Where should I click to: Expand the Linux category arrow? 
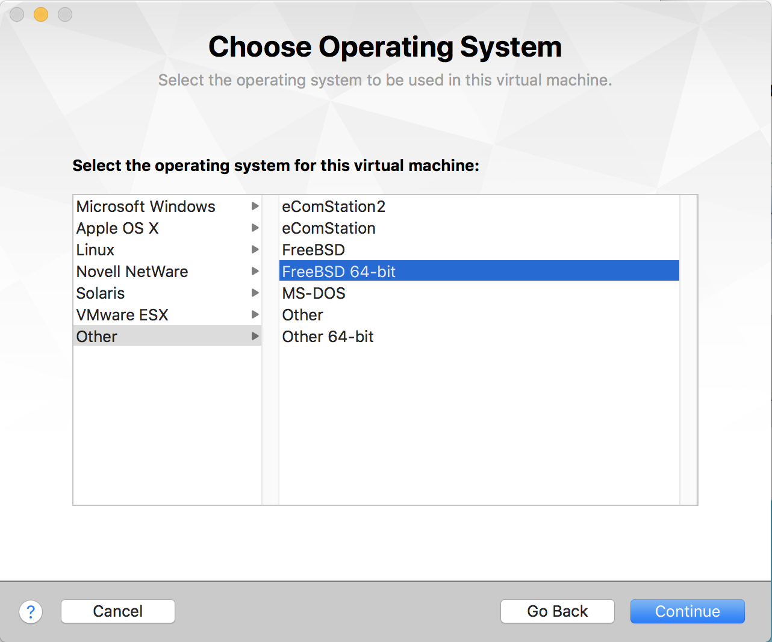255,250
